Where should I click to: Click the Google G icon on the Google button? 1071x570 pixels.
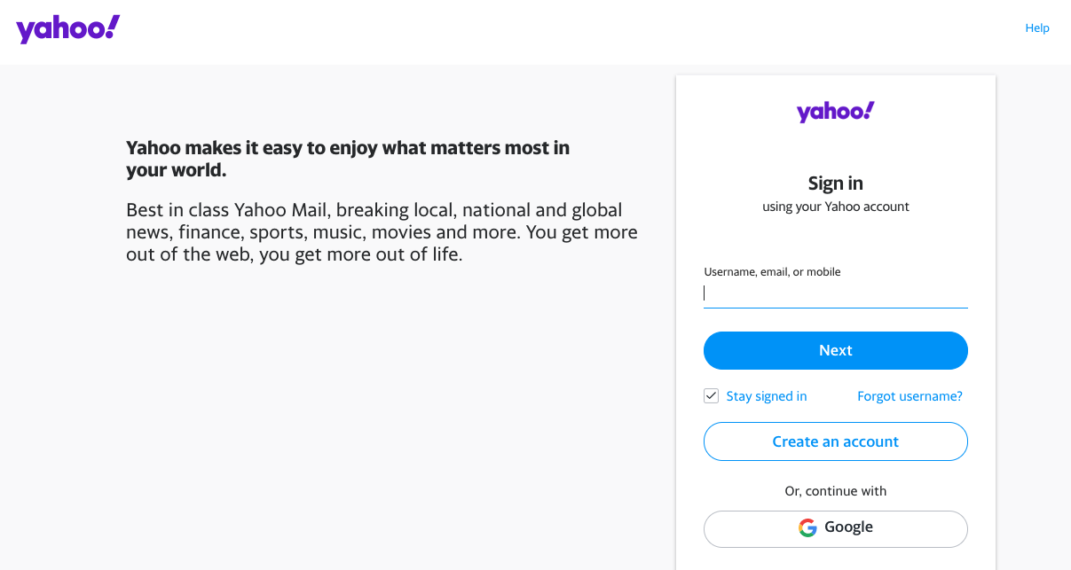[x=808, y=527]
